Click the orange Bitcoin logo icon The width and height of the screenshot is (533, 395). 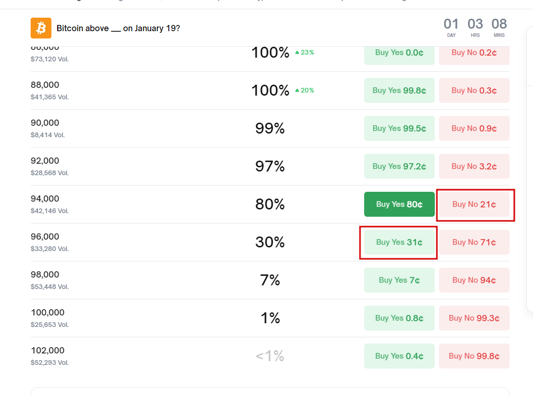(41, 28)
